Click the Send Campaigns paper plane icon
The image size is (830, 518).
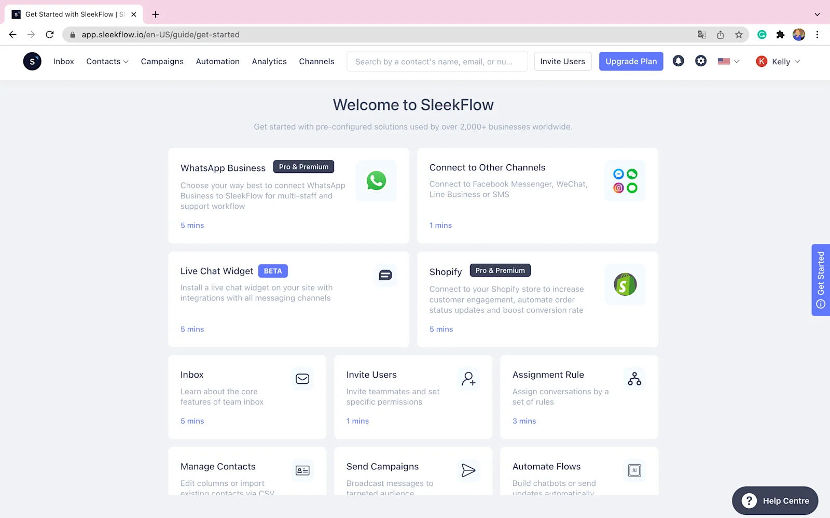coord(468,470)
